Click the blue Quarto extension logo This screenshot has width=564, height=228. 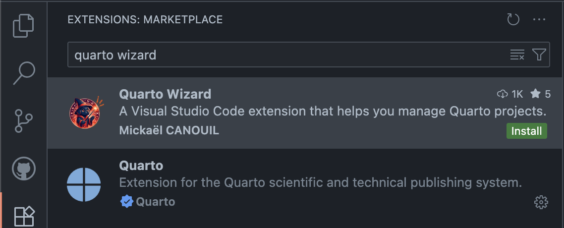tap(84, 184)
